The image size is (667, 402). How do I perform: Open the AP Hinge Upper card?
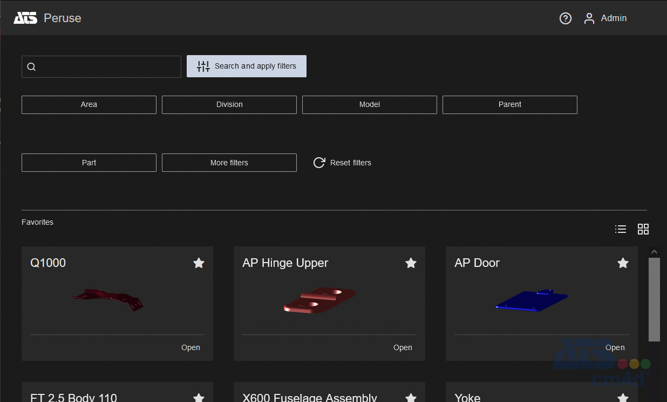(x=403, y=347)
